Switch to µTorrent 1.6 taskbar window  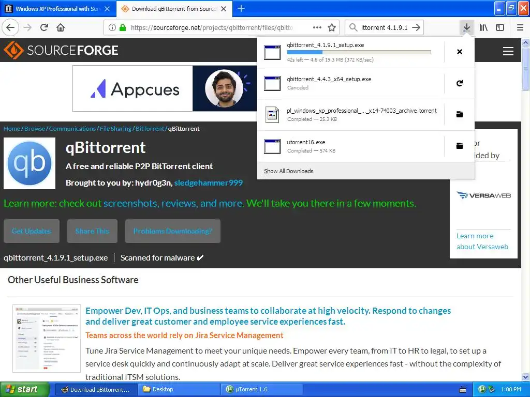coord(262,389)
